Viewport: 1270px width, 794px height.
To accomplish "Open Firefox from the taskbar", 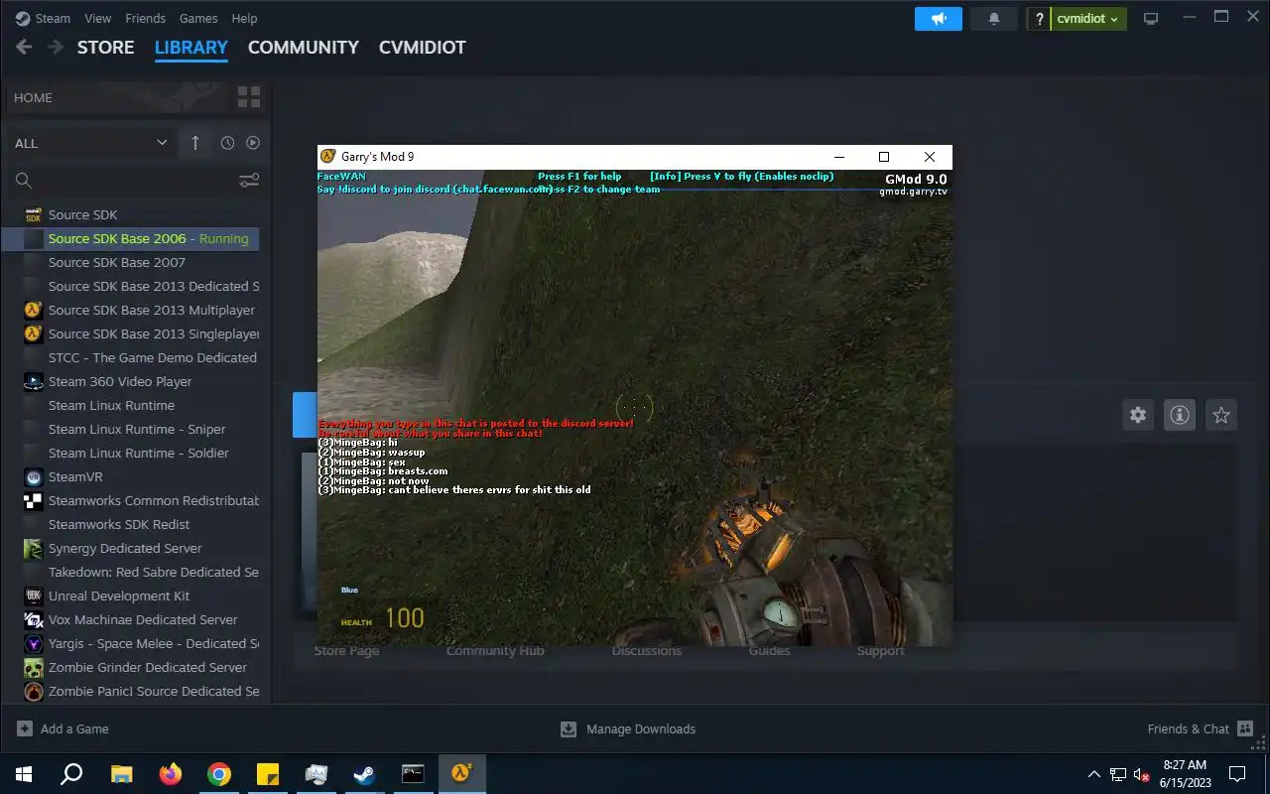I will 171,774.
